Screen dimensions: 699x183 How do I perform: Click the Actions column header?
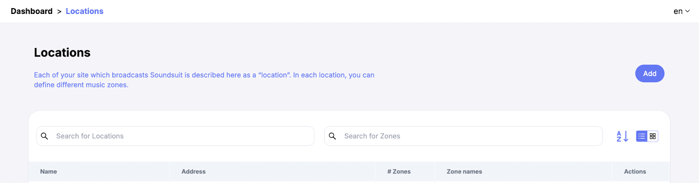pyautogui.click(x=635, y=172)
